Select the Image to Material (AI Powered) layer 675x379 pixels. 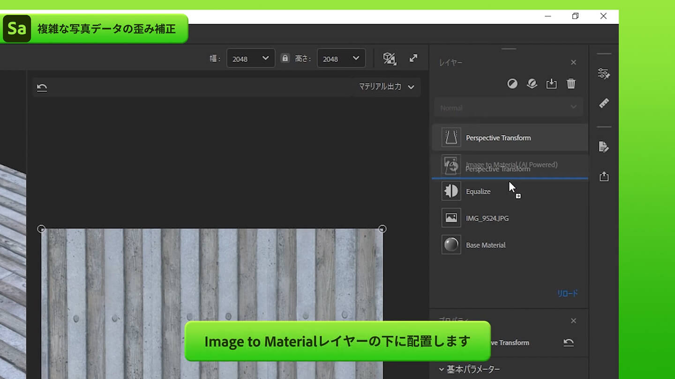(x=510, y=165)
